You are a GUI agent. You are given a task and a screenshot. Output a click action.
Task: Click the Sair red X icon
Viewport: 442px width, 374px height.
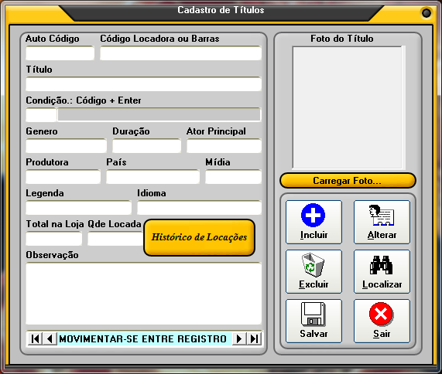click(381, 314)
